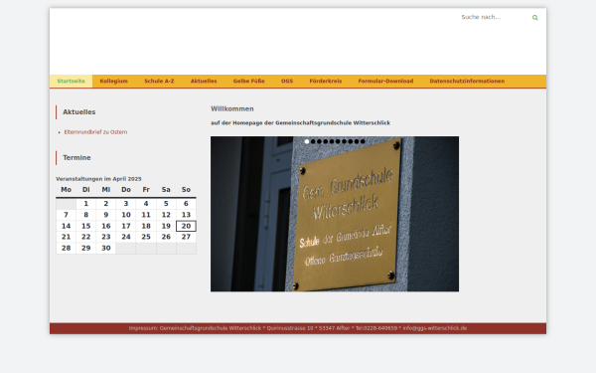This screenshot has height=373, width=596.
Task: Select day 17 in the April calendar
Action: 126,226
